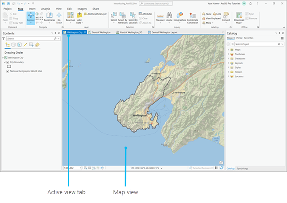Open the Infographics tool
The height and width of the screenshot is (203, 287).
(x=180, y=18)
